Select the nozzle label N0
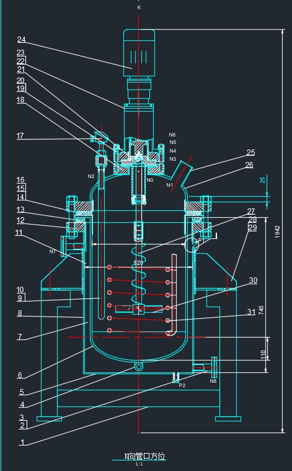This screenshot has width=292, height=471. click(150, 180)
